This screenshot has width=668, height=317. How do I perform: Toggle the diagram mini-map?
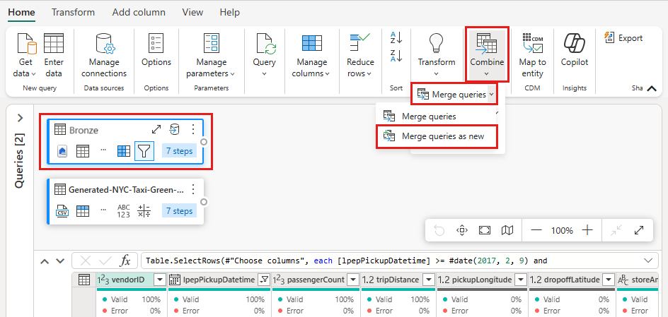(x=507, y=230)
